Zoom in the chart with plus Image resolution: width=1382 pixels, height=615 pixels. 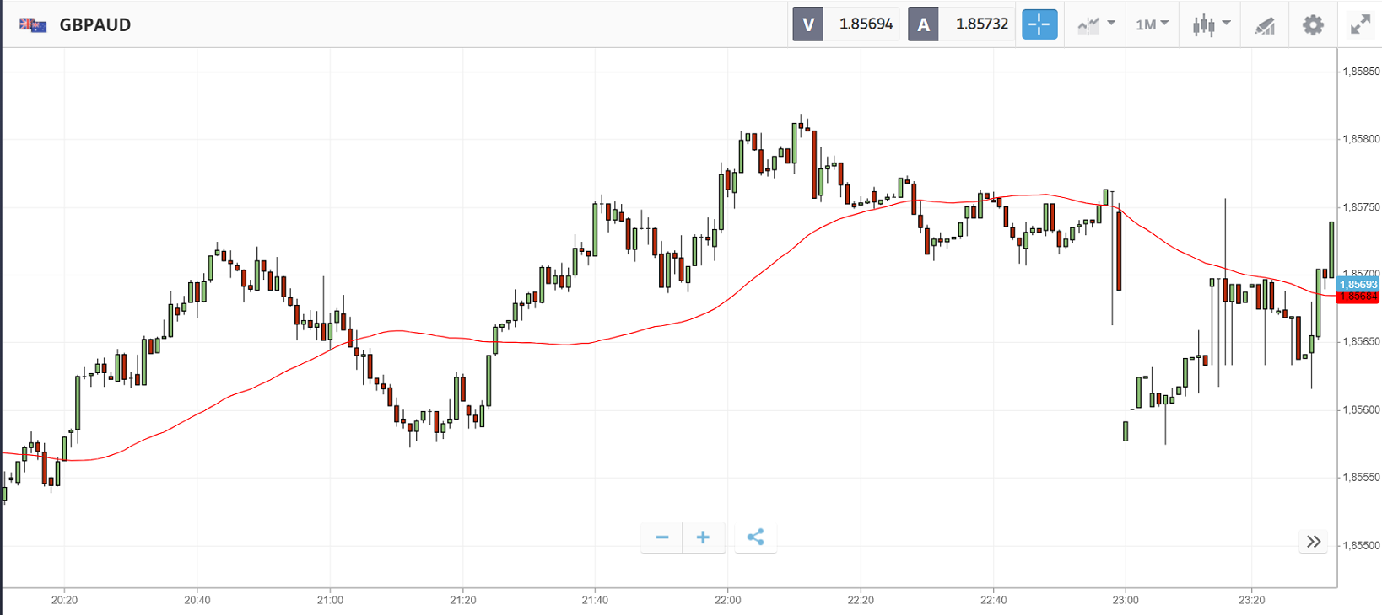click(x=703, y=537)
